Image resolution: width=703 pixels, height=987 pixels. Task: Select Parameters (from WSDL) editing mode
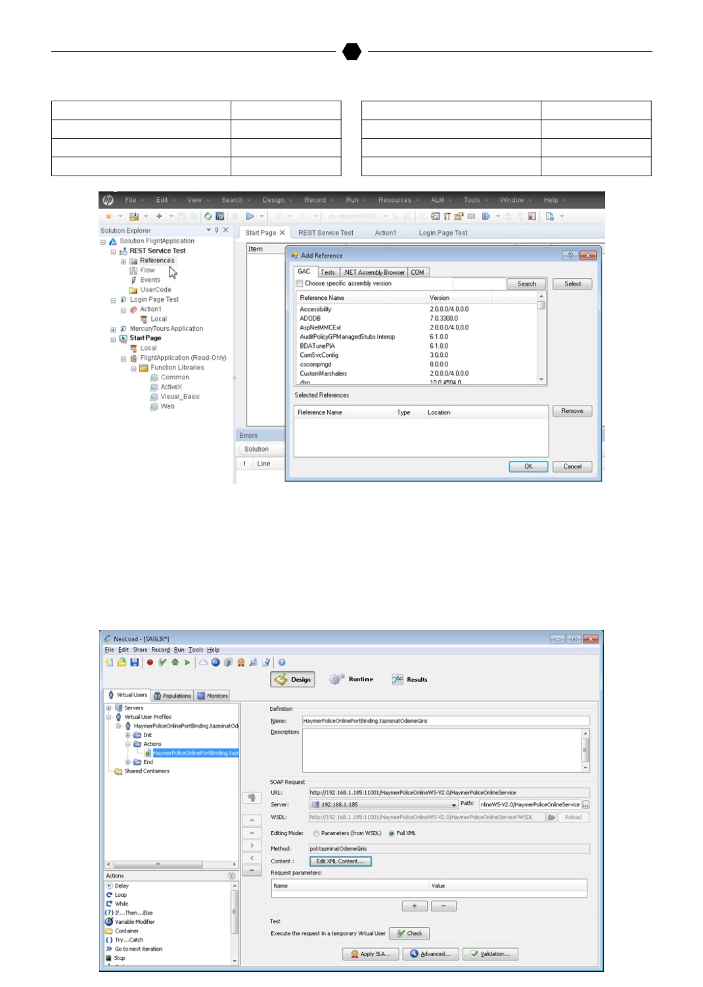point(316,834)
